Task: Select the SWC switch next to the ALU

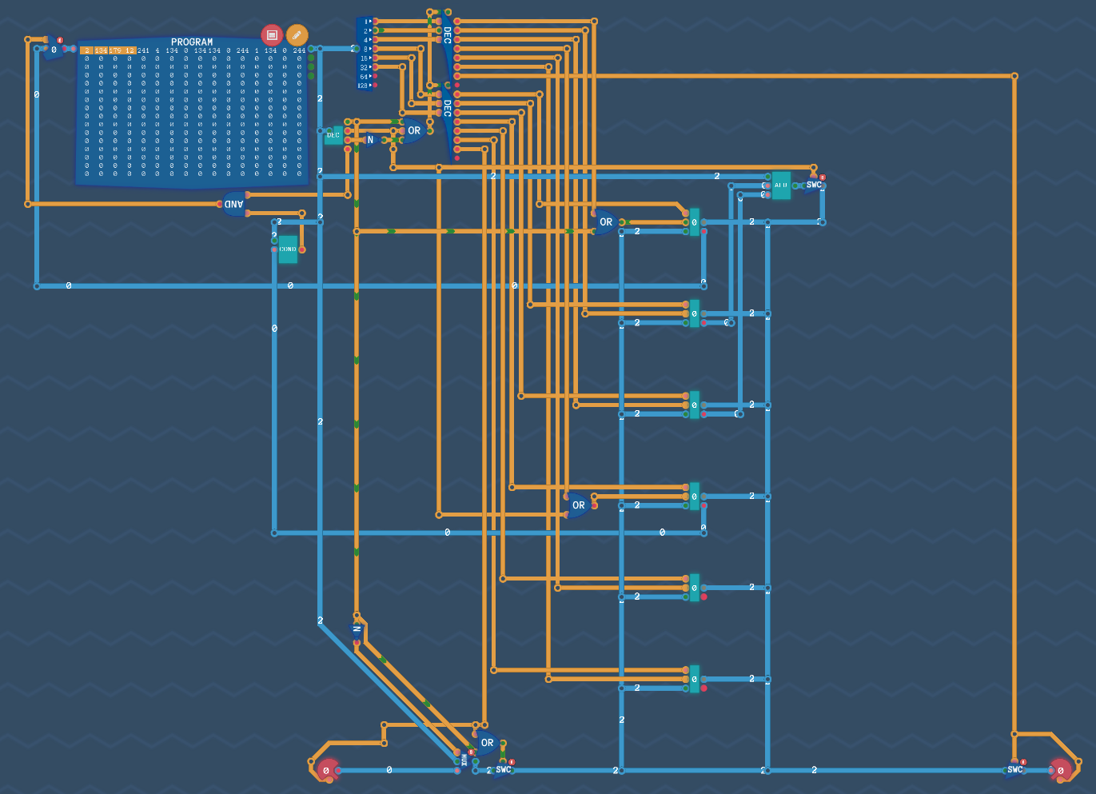Action: (814, 185)
